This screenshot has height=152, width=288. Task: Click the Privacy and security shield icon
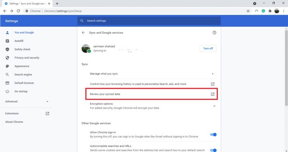click(x=7, y=58)
